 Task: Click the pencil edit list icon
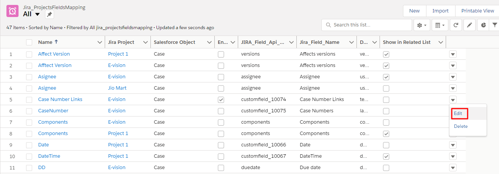(x=469, y=25)
